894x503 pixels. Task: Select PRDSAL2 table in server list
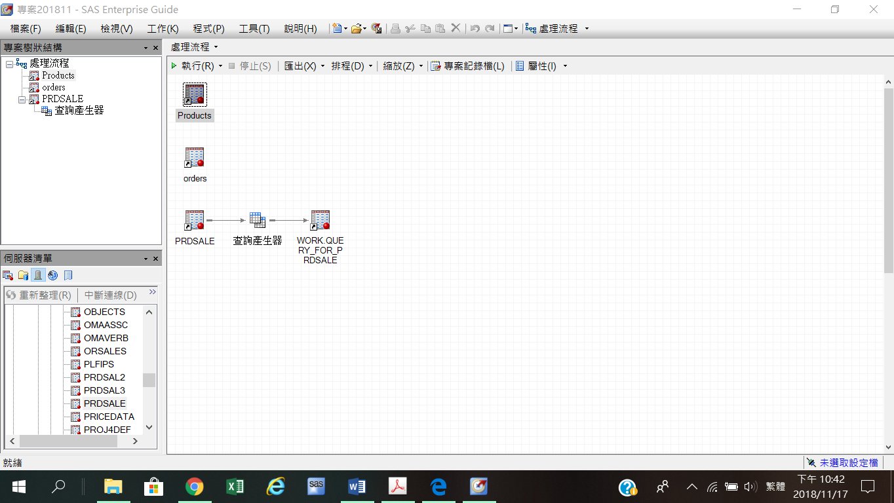104,377
